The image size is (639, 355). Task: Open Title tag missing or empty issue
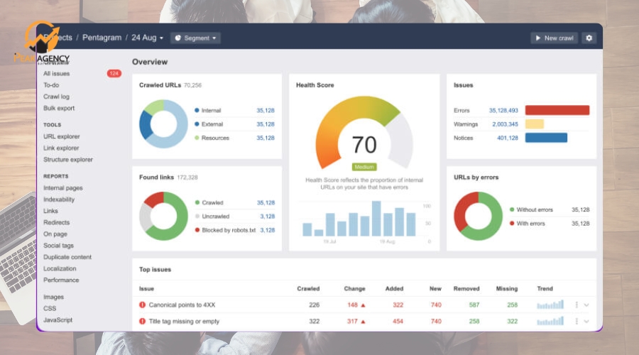pos(184,321)
